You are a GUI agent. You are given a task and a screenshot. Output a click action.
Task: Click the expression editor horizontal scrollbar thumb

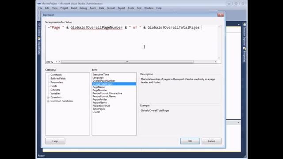127,62
